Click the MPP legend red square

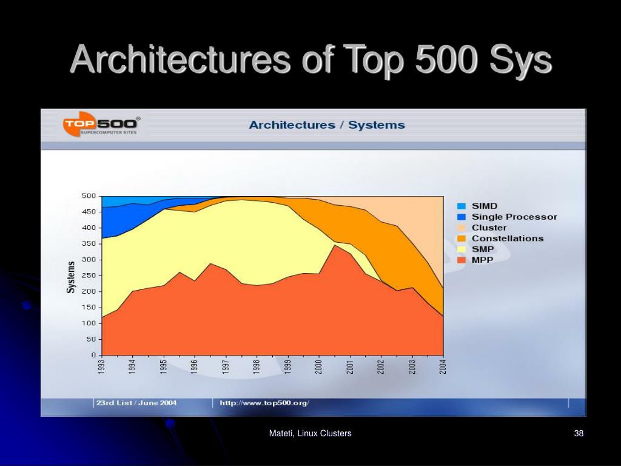coord(462,260)
